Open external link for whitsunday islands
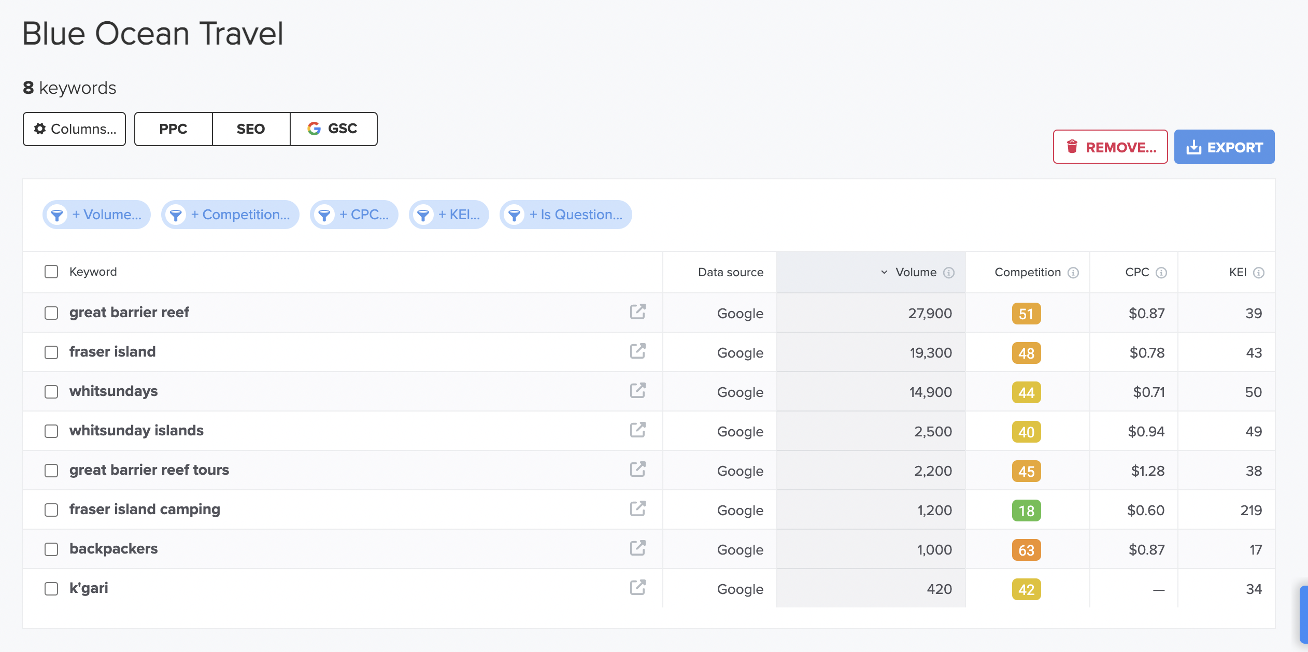The width and height of the screenshot is (1308, 652). (637, 430)
